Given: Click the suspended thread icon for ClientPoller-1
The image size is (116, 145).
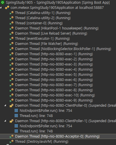Looking at the screenshot, I should [x=12, y=121].
